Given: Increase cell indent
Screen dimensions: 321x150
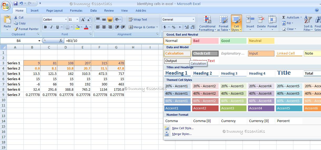Looking at the screenshot, I should click(x=123, y=27).
